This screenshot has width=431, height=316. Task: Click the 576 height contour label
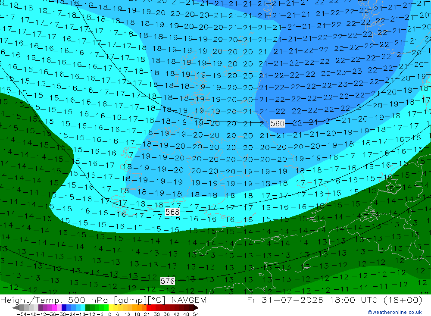tap(167, 281)
